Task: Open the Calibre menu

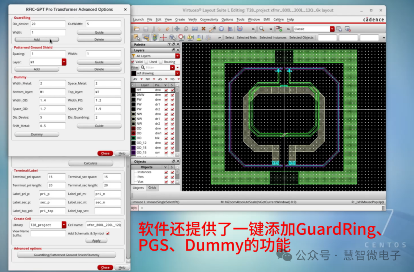Action: point(278,20)
